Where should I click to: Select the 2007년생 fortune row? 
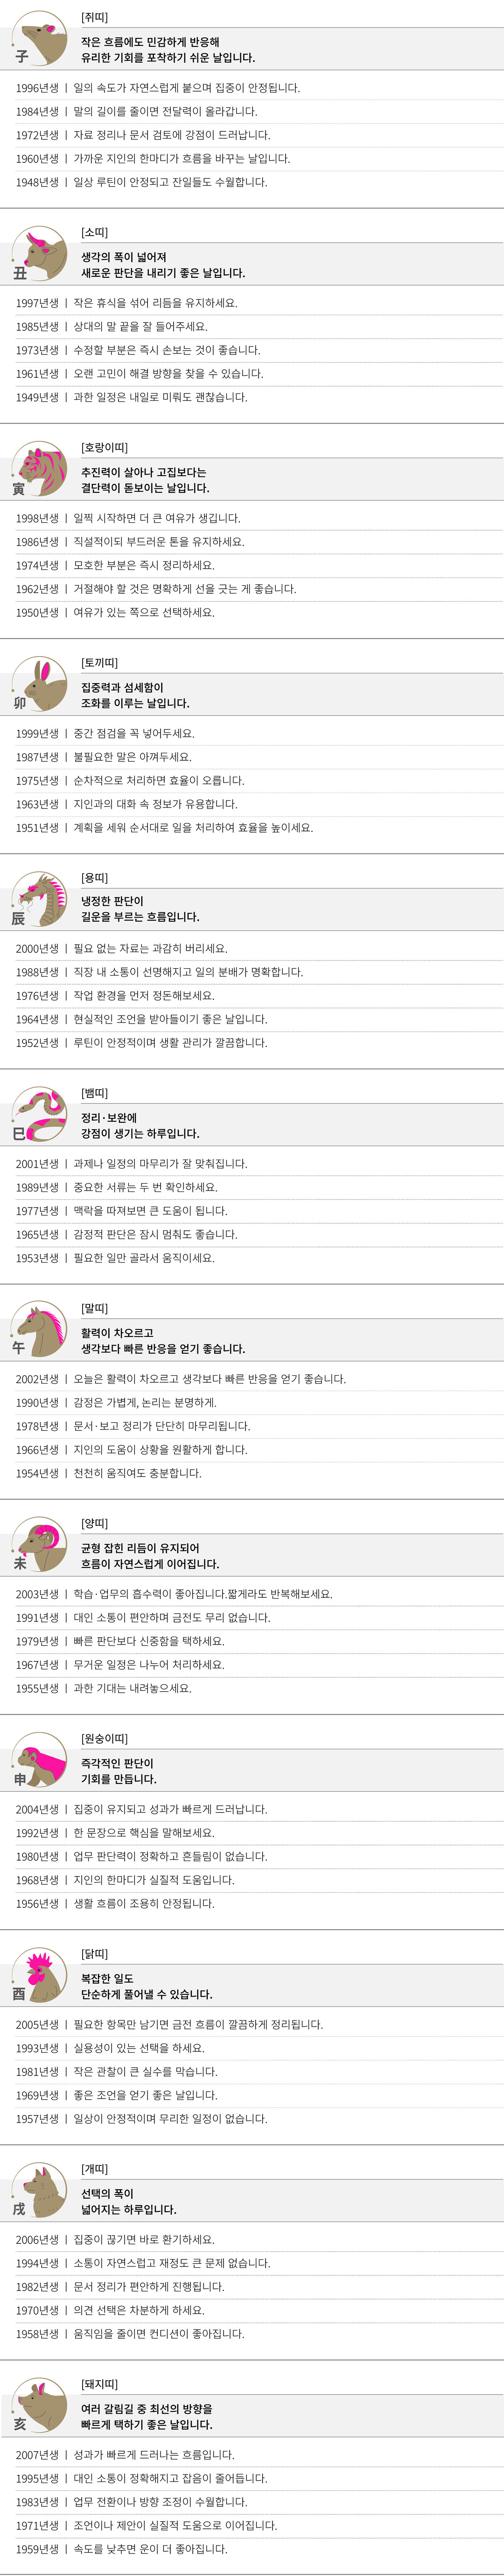[x=125, y=2454]
